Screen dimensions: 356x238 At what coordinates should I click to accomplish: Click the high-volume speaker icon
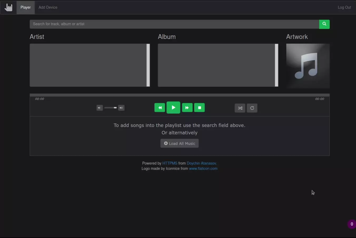pos(121,108)
